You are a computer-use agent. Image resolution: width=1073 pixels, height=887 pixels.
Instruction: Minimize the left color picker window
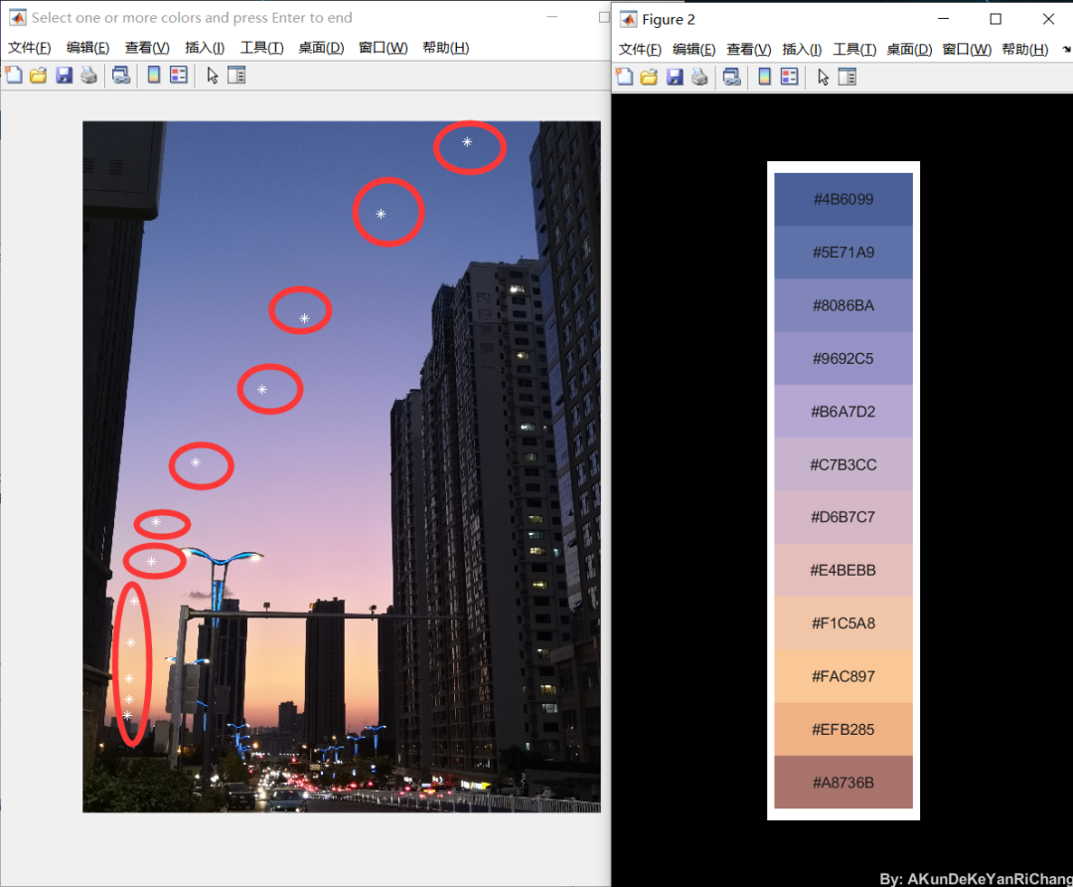click(552, 17)
